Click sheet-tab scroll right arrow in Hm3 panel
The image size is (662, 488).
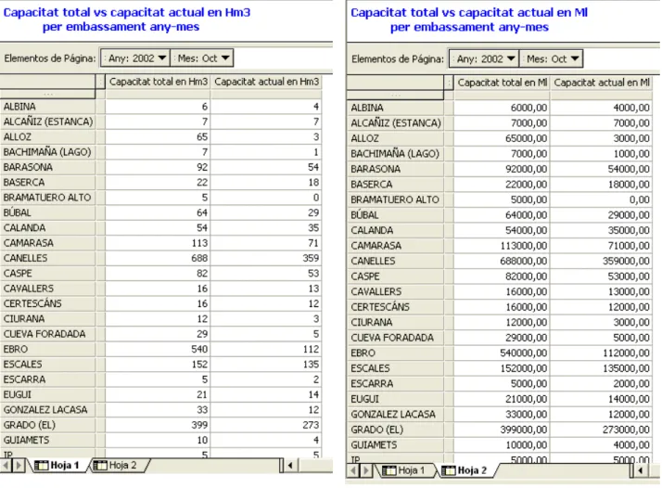coord(19,465)
